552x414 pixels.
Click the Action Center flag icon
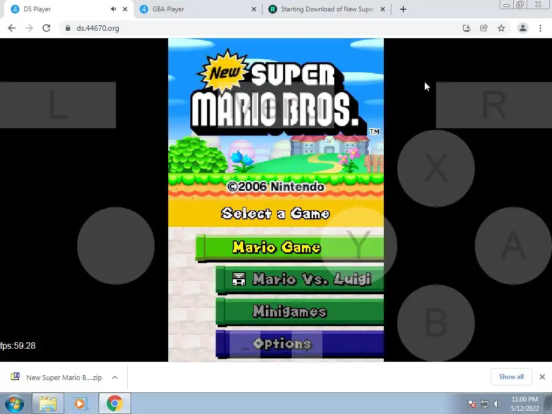(472, 404)
